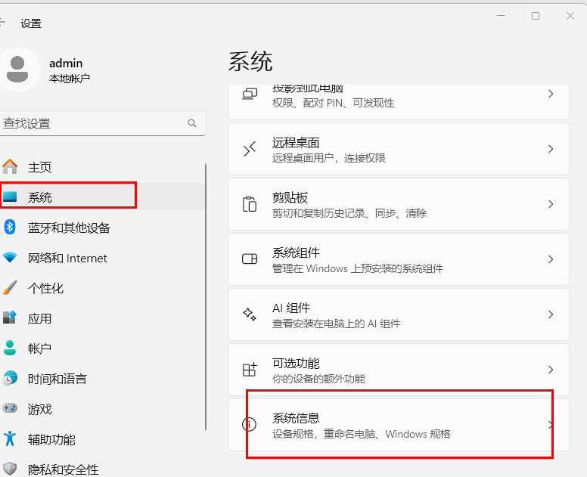The height and width of the screenshot is (477, 587).
Task: Click the Bluetooth icon for 蓝牙和其他设备
Action: coord(10,227)
